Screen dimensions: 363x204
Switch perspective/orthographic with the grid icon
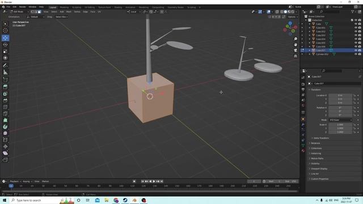[x=296, y=56]
